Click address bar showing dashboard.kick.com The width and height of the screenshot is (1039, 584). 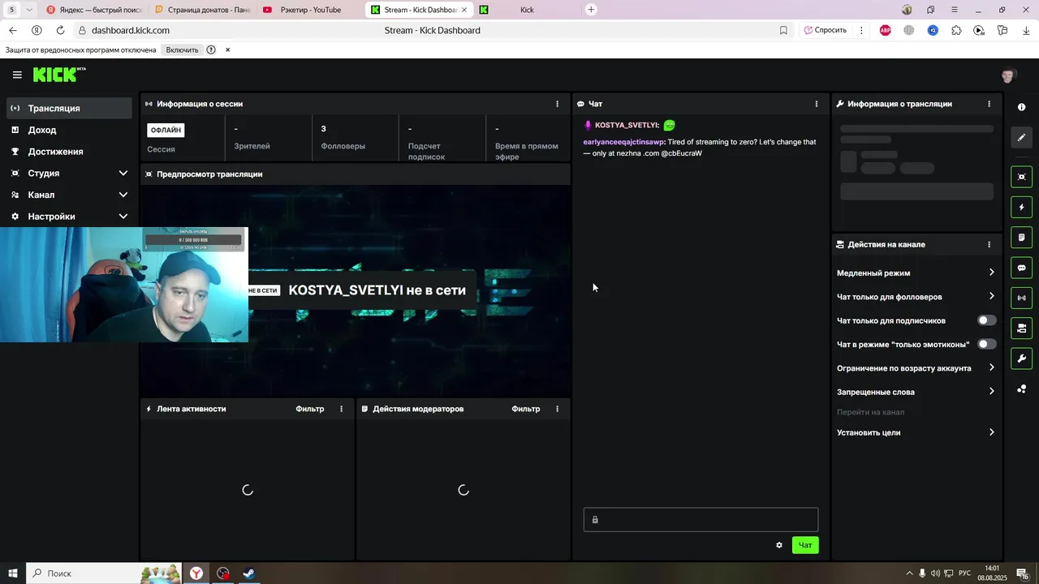[131, 30]
